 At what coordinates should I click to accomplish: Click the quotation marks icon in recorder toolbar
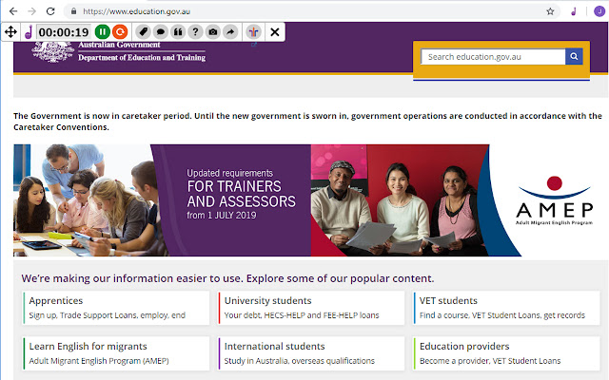(x=178, y=31)
